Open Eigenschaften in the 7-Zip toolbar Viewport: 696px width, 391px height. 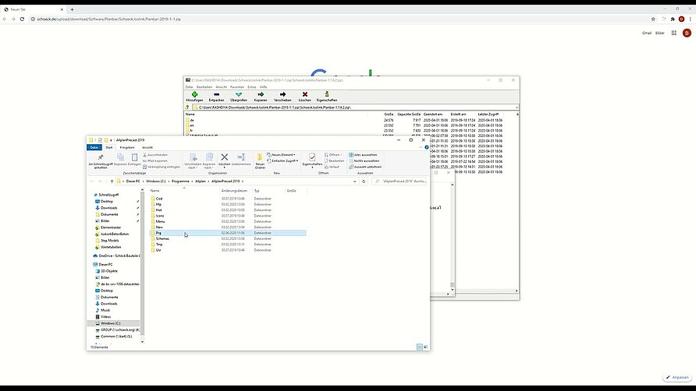pos(327,94)
